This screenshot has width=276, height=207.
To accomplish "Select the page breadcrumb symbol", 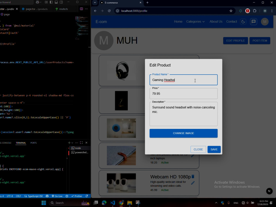I will [5, 14].
